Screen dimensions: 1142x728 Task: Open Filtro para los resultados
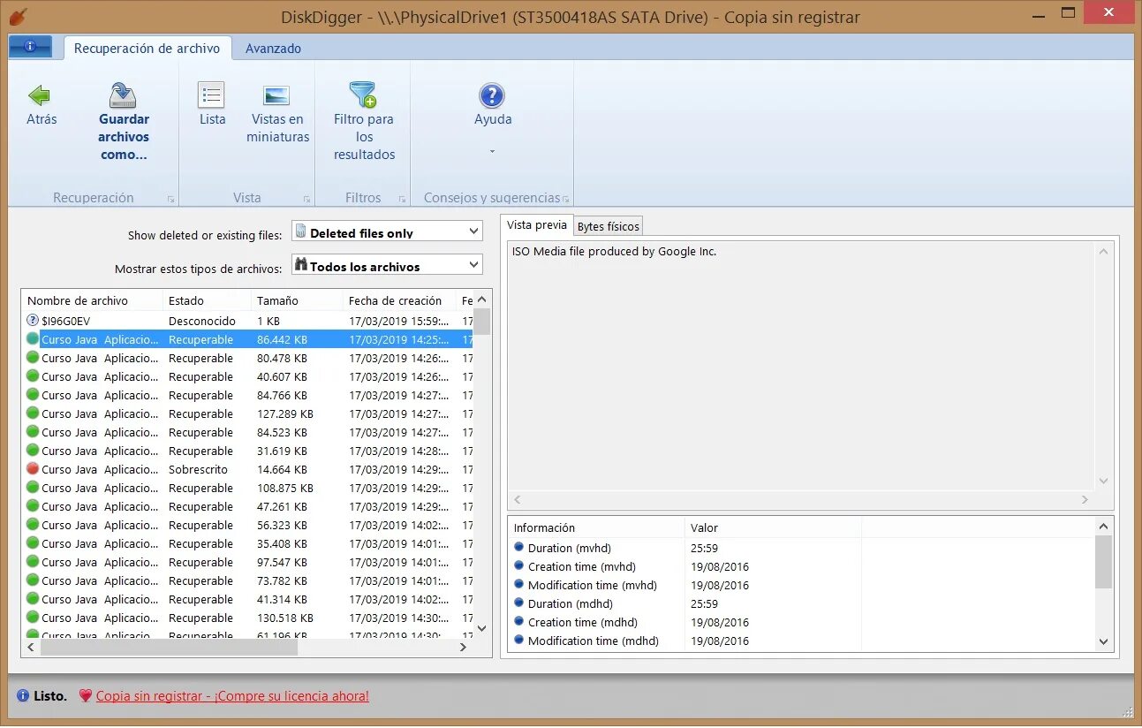pos(363,95)
